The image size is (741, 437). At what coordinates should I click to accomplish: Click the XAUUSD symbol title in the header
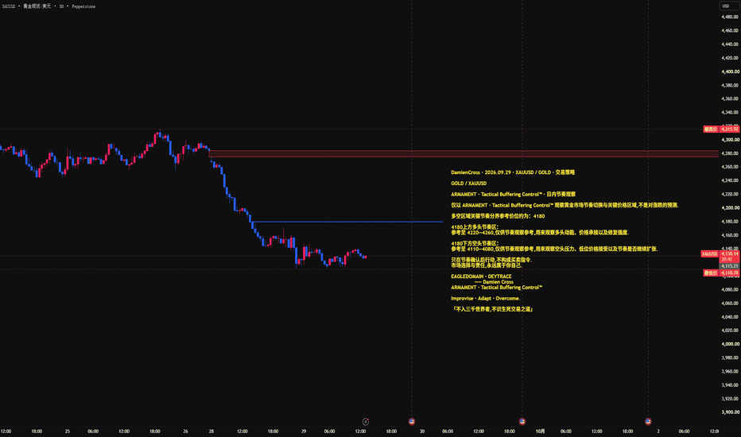pyautogui.click(x=9, y=6)
